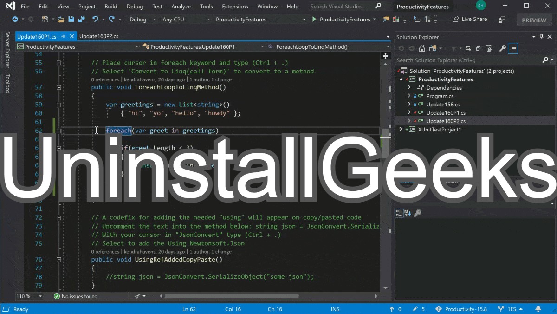Viewport: 557px width, 314px height.
Task: Expand the XUnitTestProject1 project node
Action: tap(401, 130)
